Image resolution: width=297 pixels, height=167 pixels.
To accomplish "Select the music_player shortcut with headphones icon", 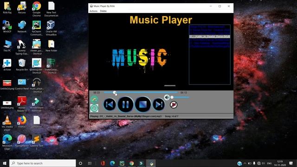I will [37, 85].
